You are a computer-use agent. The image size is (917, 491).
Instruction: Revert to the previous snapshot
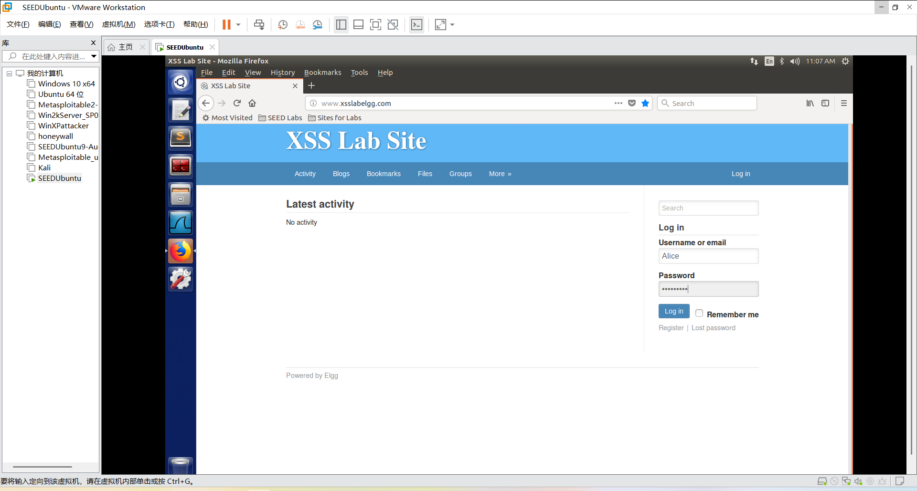click(x=300, y=25)
